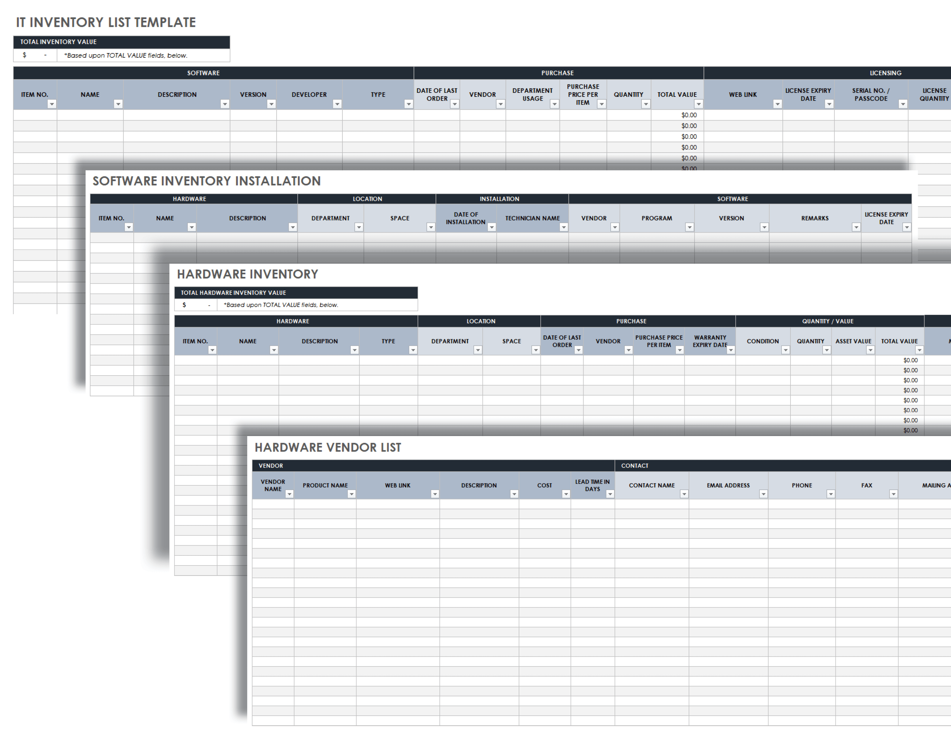Click the IT INVENTORY LIST TEMPLATE title
The height and width of the screenshot is (735, 951).
[x=106, y=22]
